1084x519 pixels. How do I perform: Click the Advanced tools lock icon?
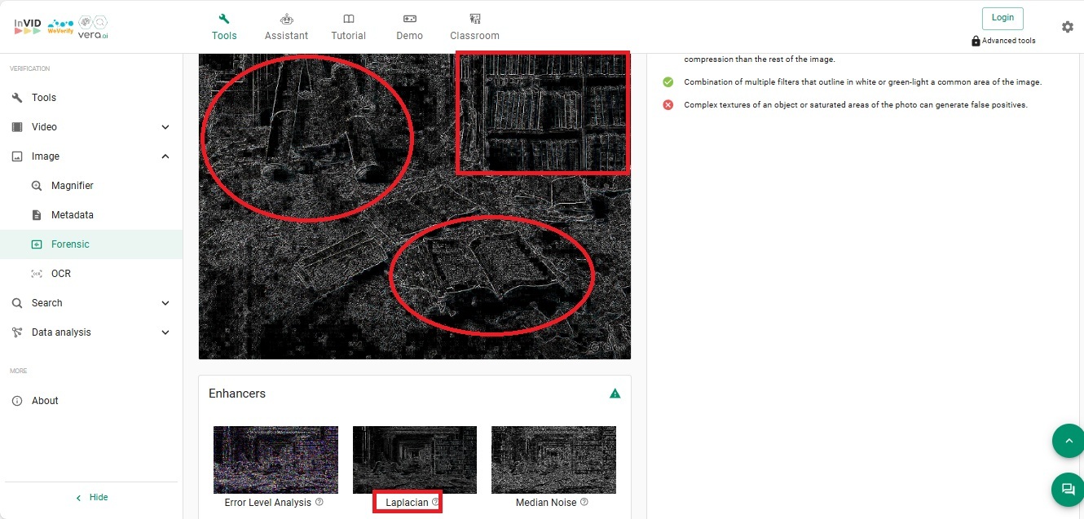pyautogui.click(x=976, y=41)
